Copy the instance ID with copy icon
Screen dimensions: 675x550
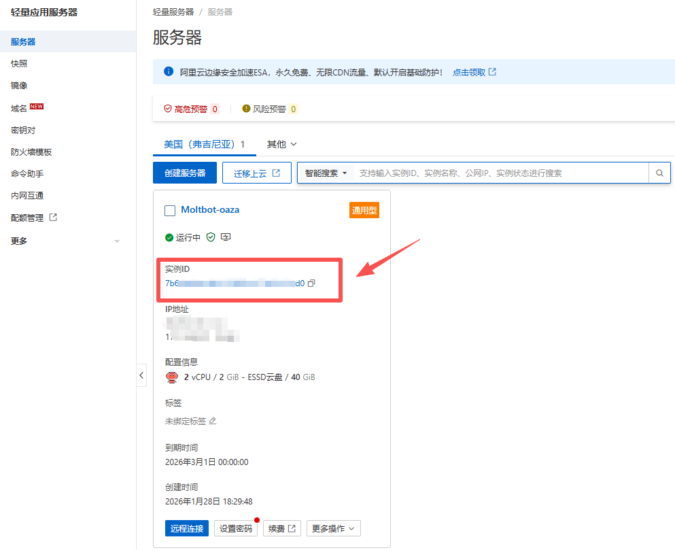click(x=311, y=283)
